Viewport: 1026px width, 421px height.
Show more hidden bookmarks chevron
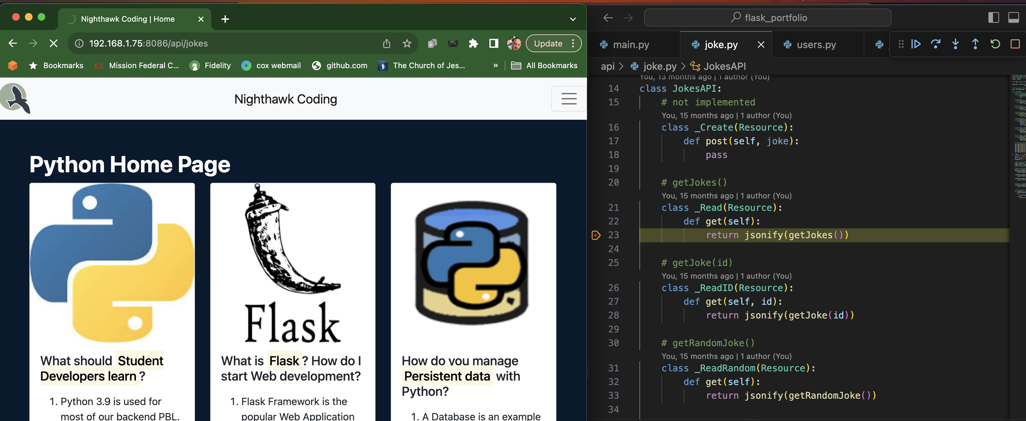495,66
